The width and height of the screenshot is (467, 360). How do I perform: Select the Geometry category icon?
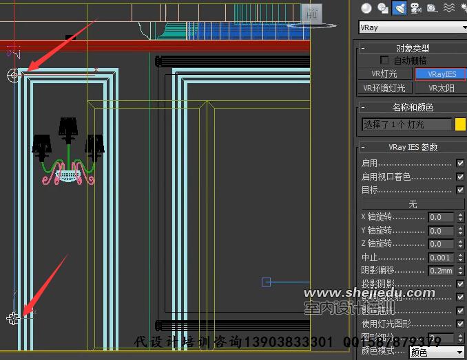[366, 8]
